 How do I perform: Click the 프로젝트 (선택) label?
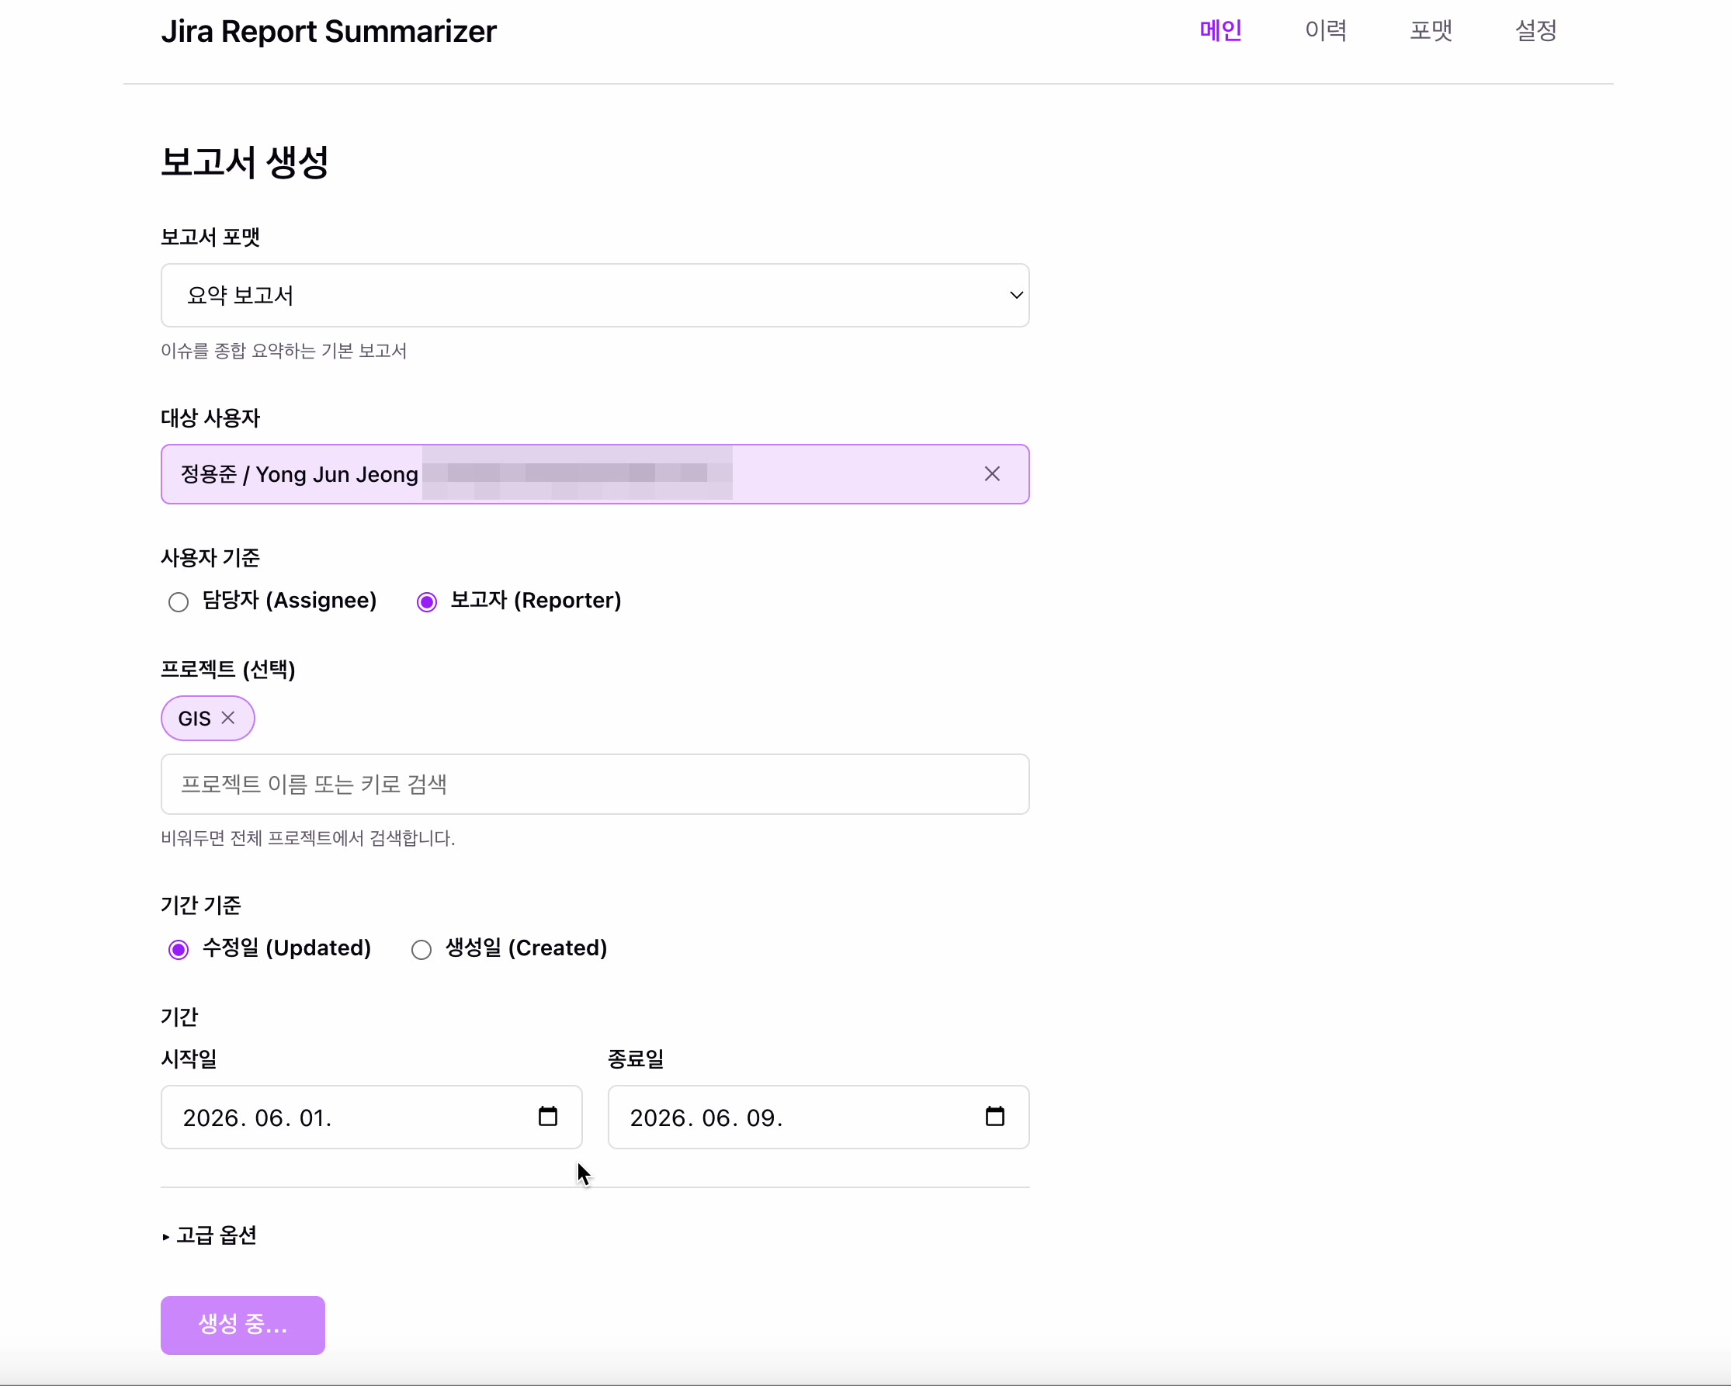pos(228,669)
